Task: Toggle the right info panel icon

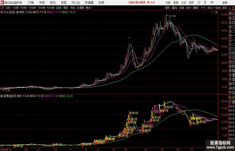Action: pyautogui.click(x=216, y=13)
